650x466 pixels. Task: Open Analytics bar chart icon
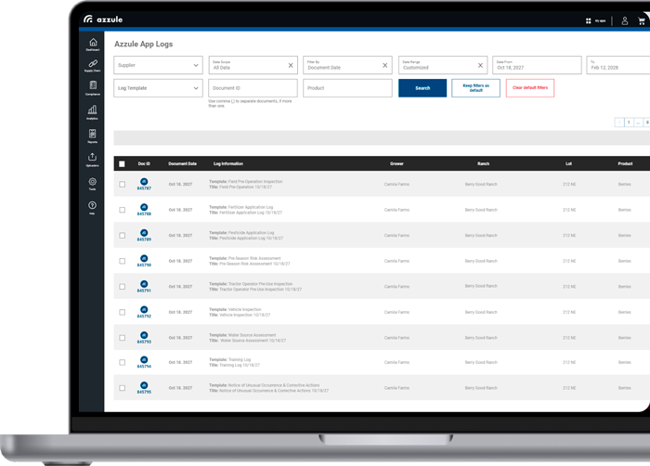click(x=92, y=111)
